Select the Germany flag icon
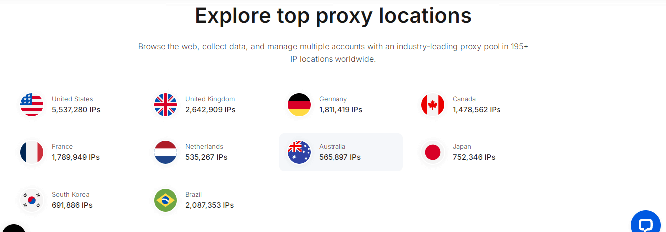 point(299,105)
